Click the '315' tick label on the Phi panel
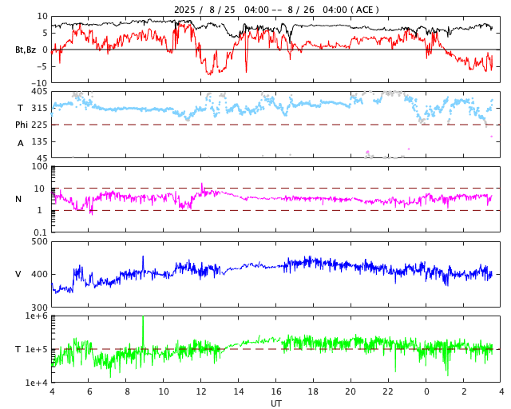 (x=39, y=108)
